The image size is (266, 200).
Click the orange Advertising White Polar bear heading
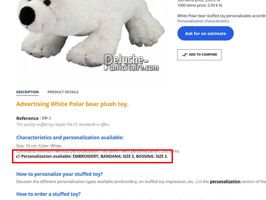(x=72, y=104)
